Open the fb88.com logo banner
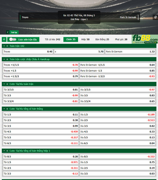Screen dimensions: 158x180 145,39
